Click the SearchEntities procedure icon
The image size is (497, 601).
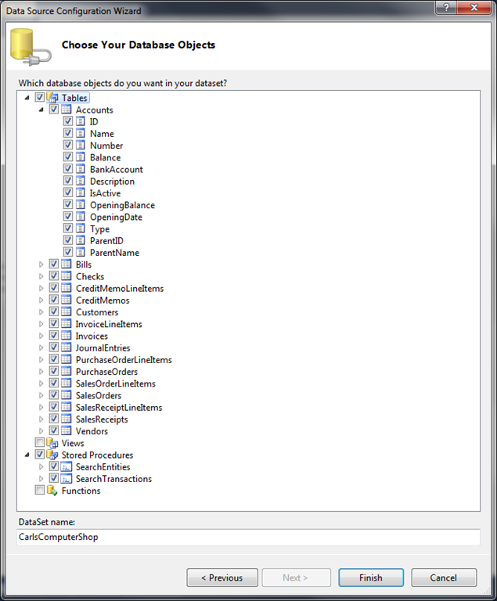67,467
